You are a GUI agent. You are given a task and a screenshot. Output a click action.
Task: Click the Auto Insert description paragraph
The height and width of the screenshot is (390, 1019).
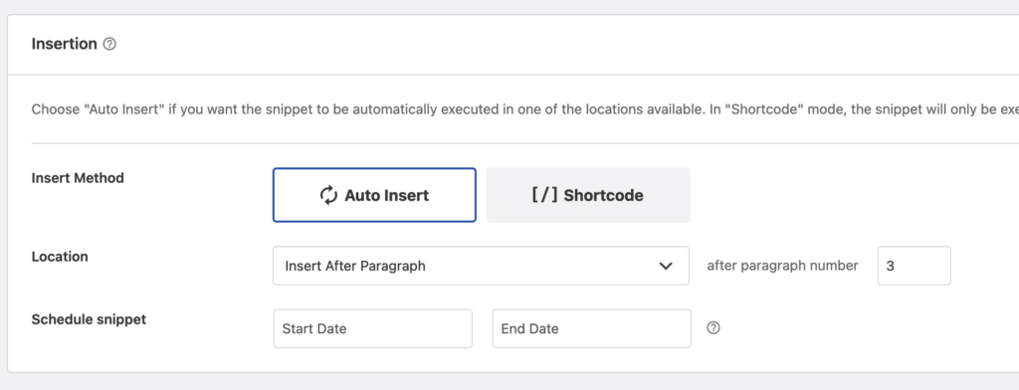(525, 109)
